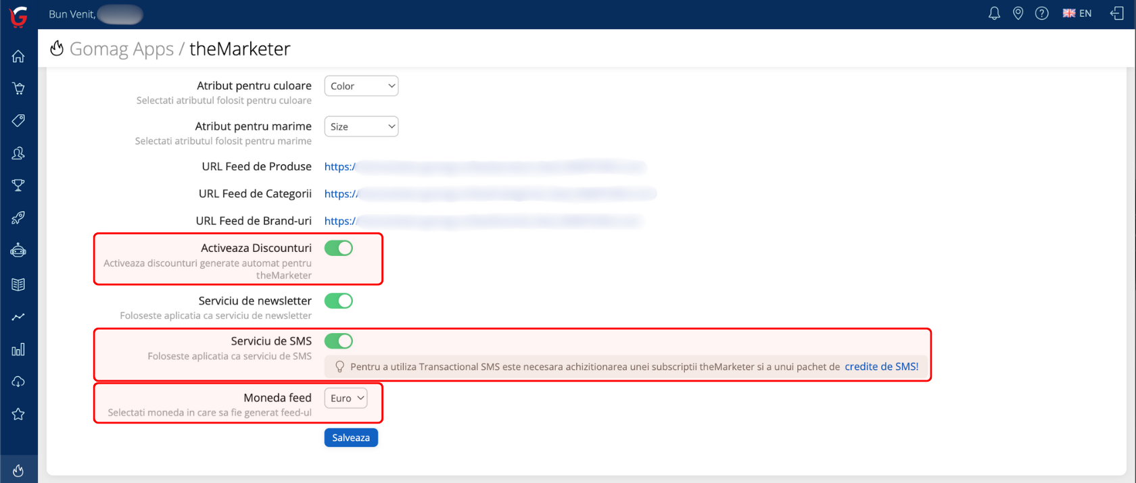Open the URL Feed de Categorii link
The image size is (1136, 483).
[490, 194]
